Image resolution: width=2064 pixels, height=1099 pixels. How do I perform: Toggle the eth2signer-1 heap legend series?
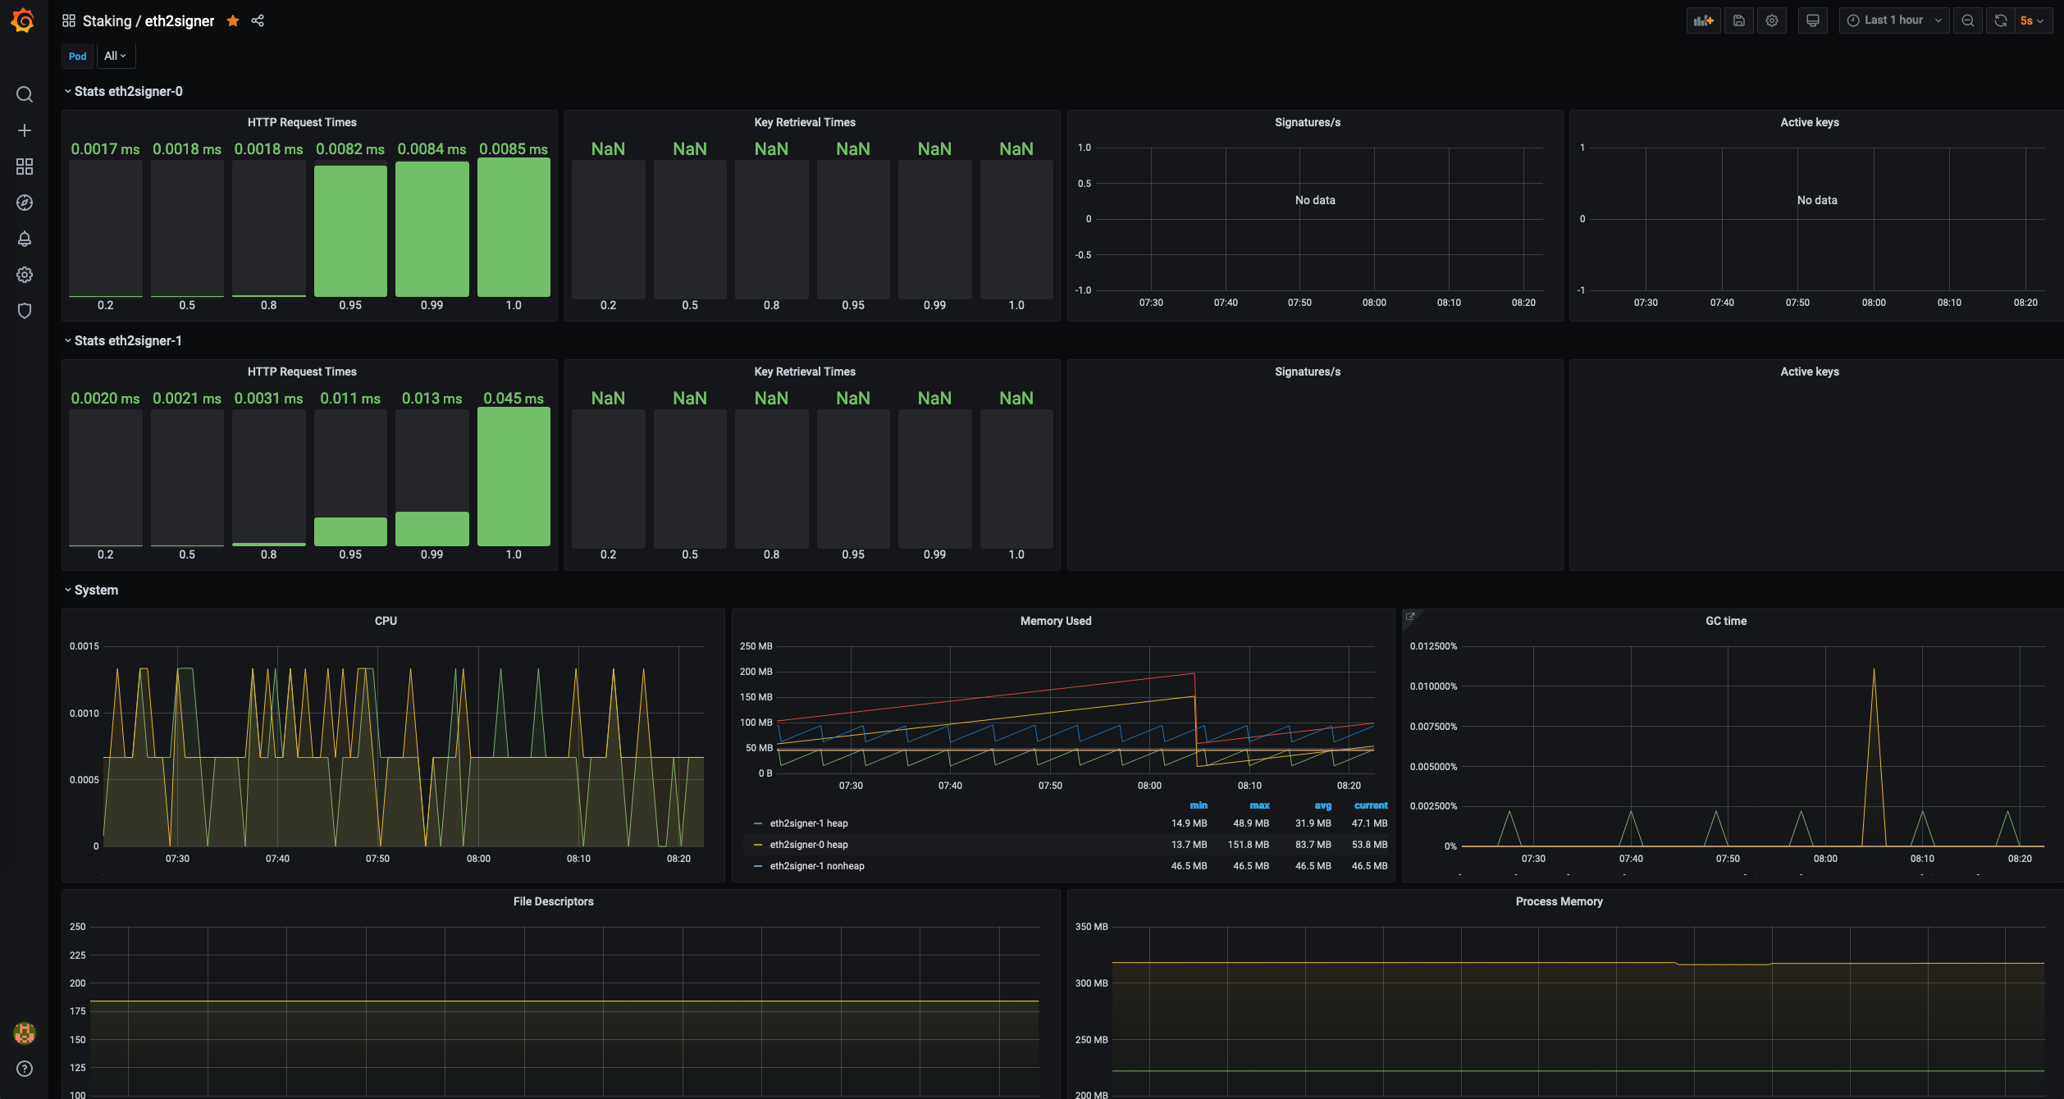click(808, 823)
